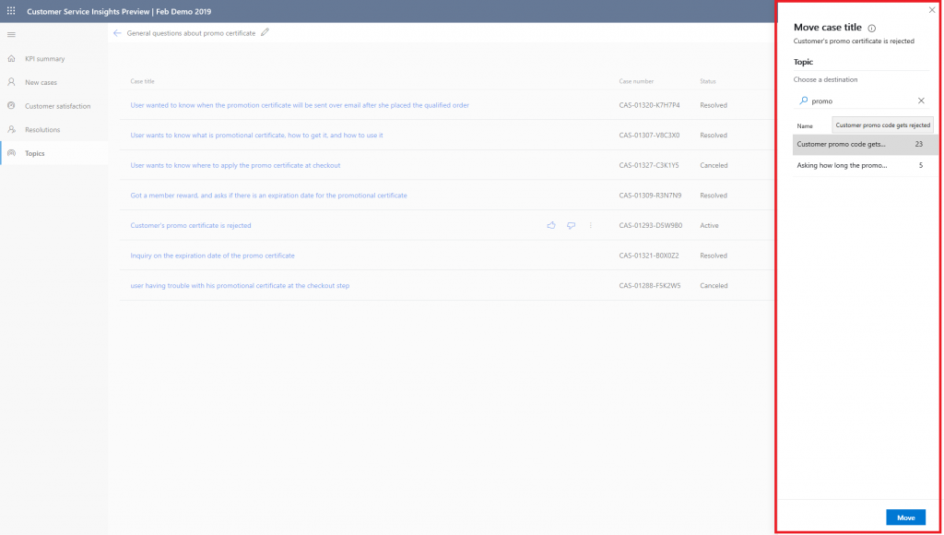Click the thumbs up icon on active case
This screenshot has width=944, height=535.
[x=550, y=225]
